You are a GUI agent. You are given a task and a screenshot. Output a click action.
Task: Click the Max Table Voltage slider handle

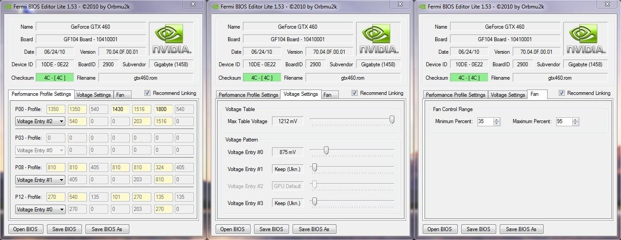pyautogui.click(x=392, y=120)
